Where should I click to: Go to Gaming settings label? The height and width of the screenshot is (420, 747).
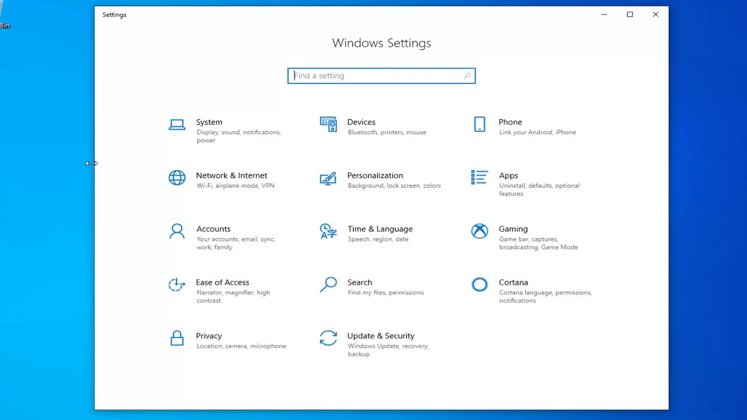click(x=513, y=229)
